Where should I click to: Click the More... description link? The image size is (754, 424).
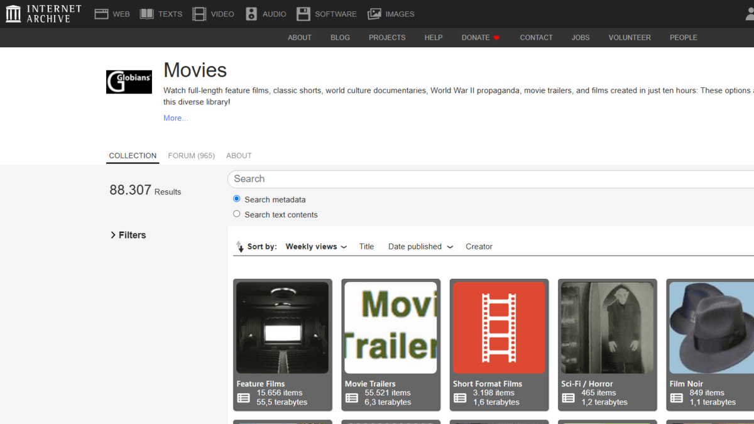175,118
